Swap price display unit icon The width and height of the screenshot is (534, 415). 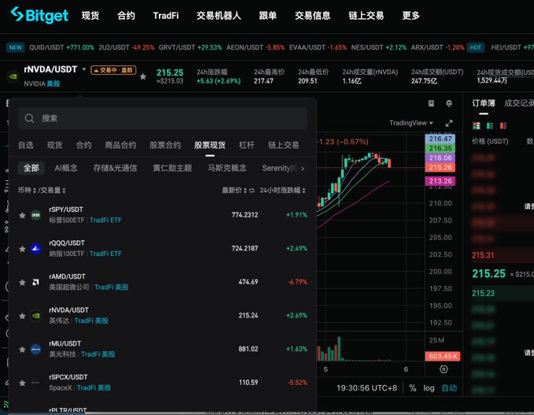pos(252,191)
